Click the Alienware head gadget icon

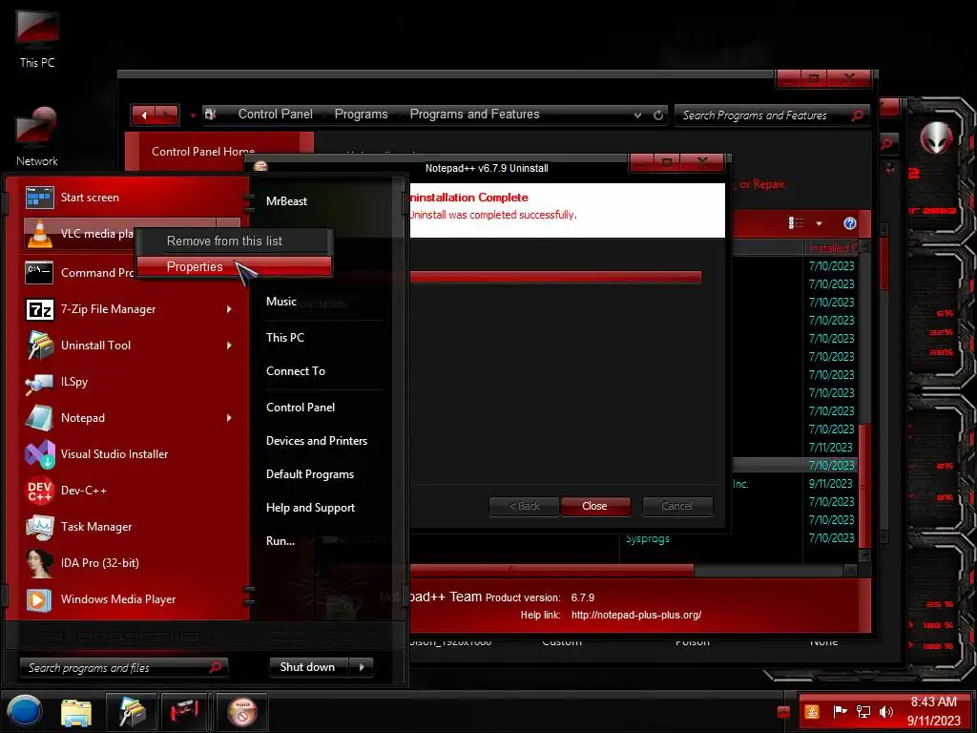[936, 137]
